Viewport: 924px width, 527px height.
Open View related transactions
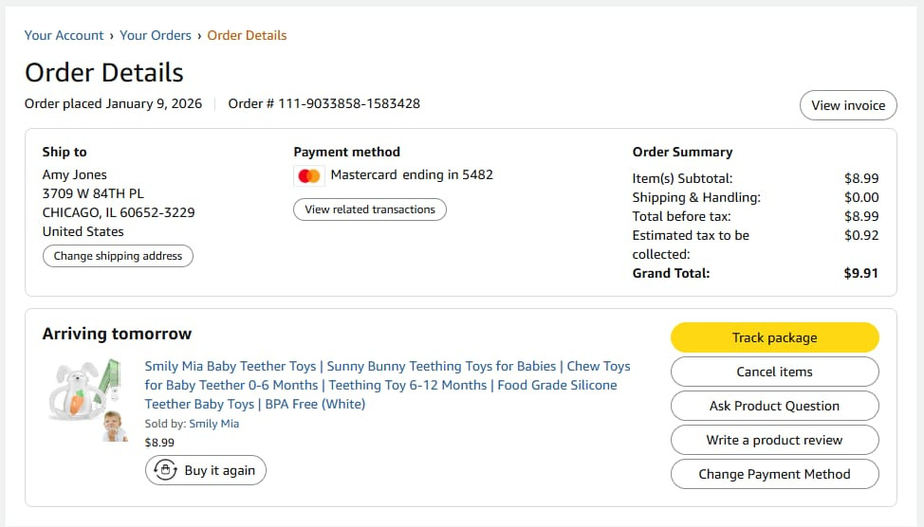pyautogui.click(x=370, y=209)
